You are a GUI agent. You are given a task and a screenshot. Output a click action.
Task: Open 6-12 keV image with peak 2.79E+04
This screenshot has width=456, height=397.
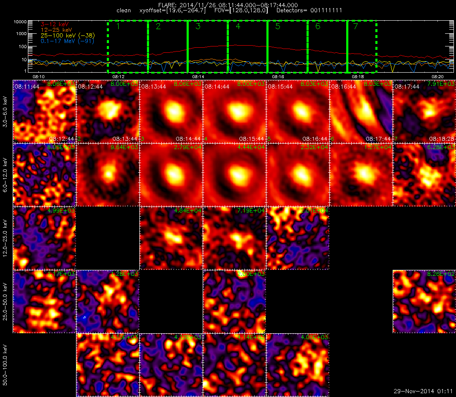point(171,175)
